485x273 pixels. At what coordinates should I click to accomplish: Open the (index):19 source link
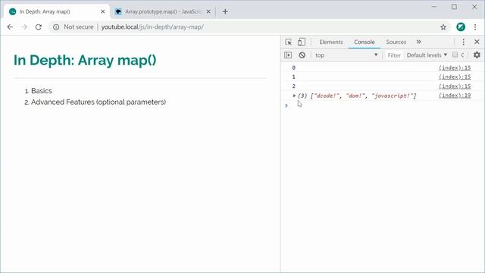tap(455, 96)
